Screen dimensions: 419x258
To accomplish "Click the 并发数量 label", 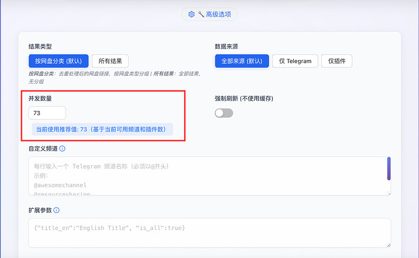I will tap(40, 98).
